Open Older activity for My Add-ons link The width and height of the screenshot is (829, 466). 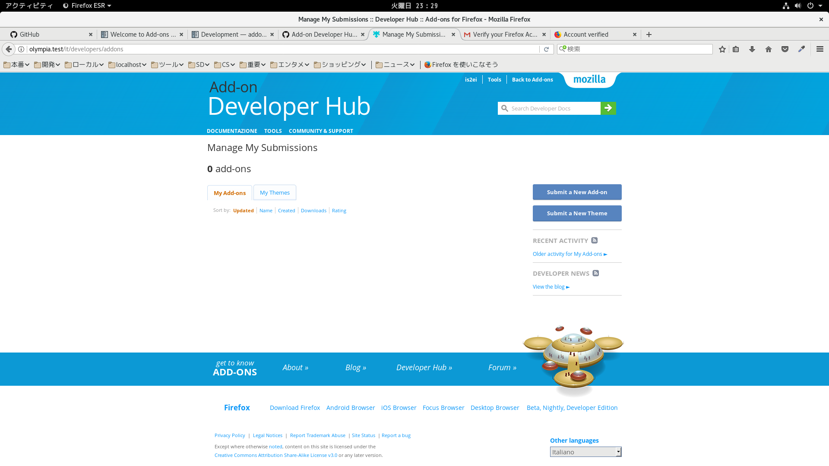pyautogui.click(x=570, y=254)
